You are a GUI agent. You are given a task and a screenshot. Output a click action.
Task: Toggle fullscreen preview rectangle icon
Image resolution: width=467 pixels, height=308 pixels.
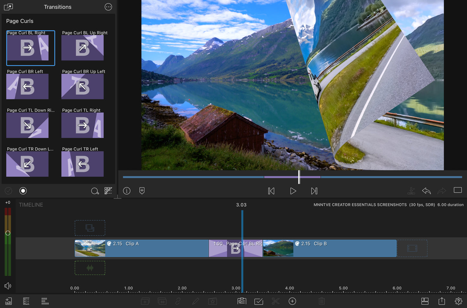pos(458,190)
